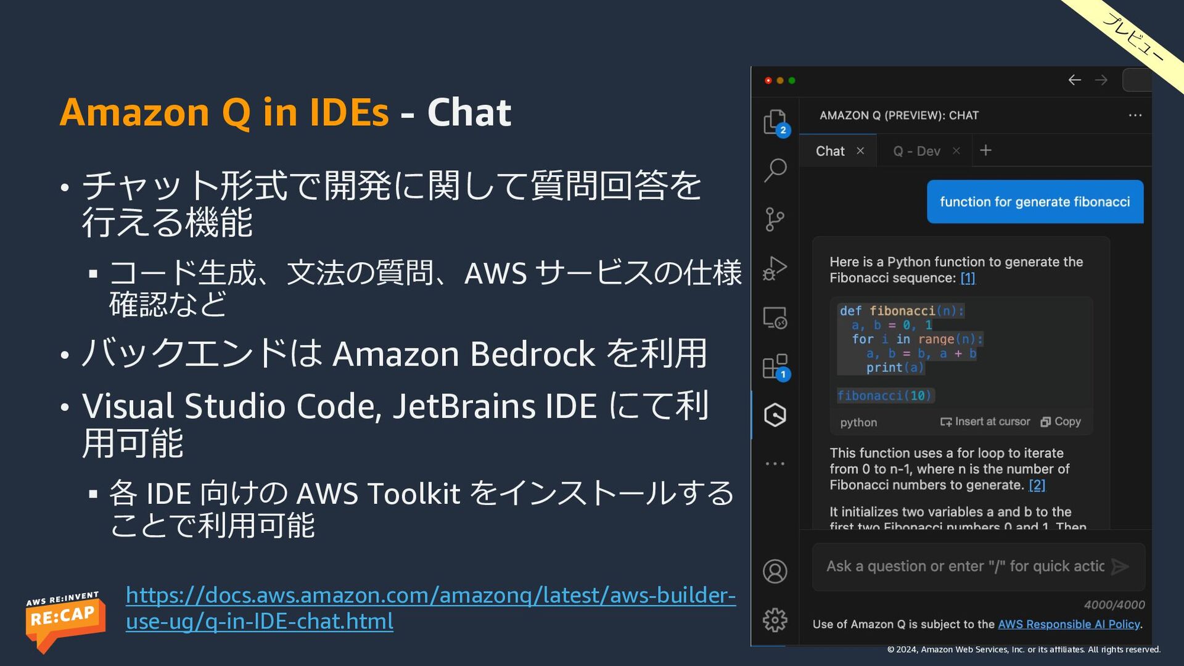Switch to the Q - Dev tab
Screen dimensions: 1184x666
(x=916, y=151)
